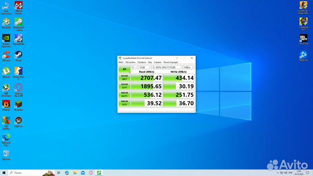Open the 1GiB test size dropdown

(x=145, y=67)
